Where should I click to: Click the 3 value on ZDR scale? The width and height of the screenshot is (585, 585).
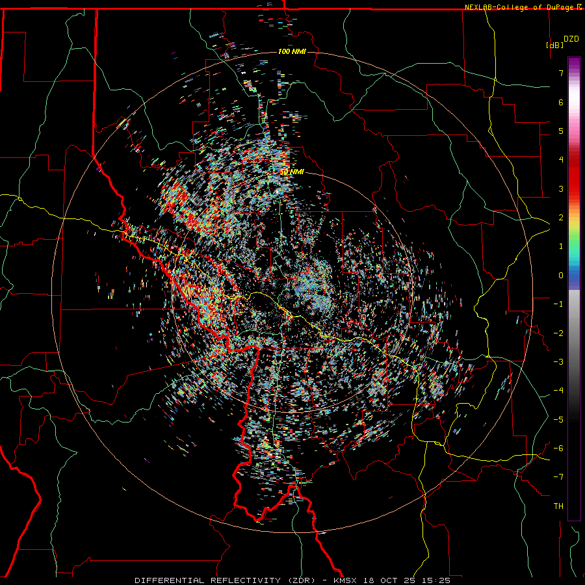(561, 188)
